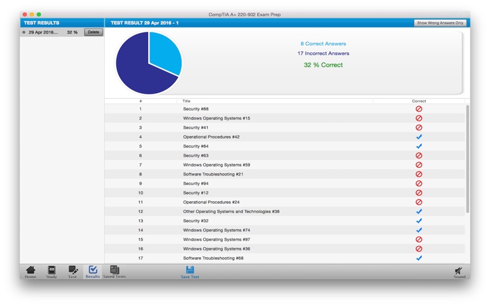Select row Security #32

pos(285,221)
